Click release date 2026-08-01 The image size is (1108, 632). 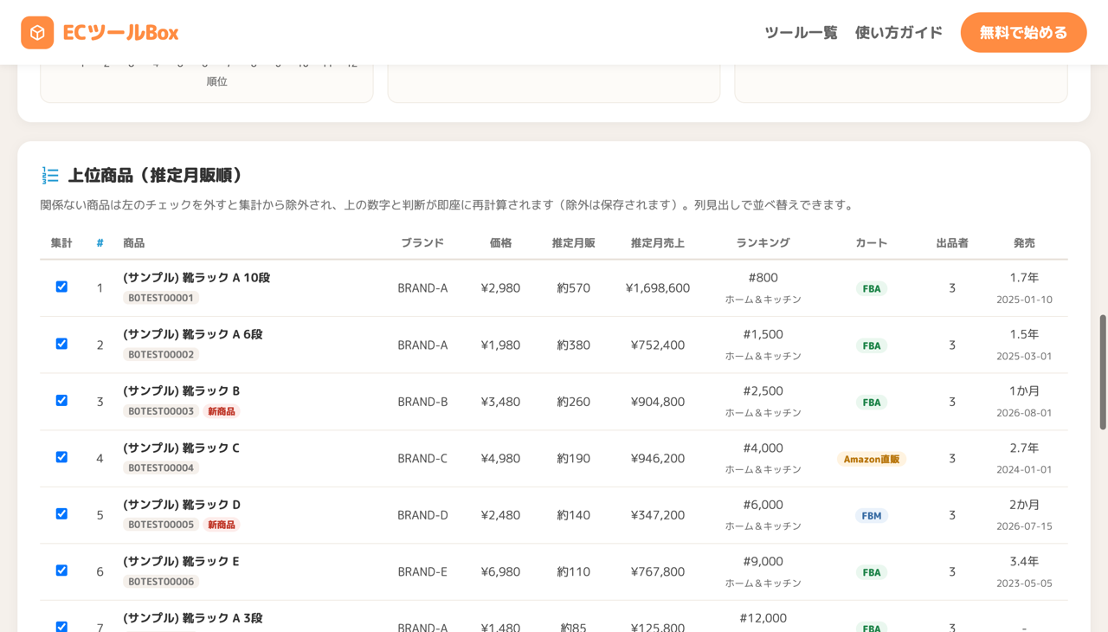click(x=1024, y=413)
